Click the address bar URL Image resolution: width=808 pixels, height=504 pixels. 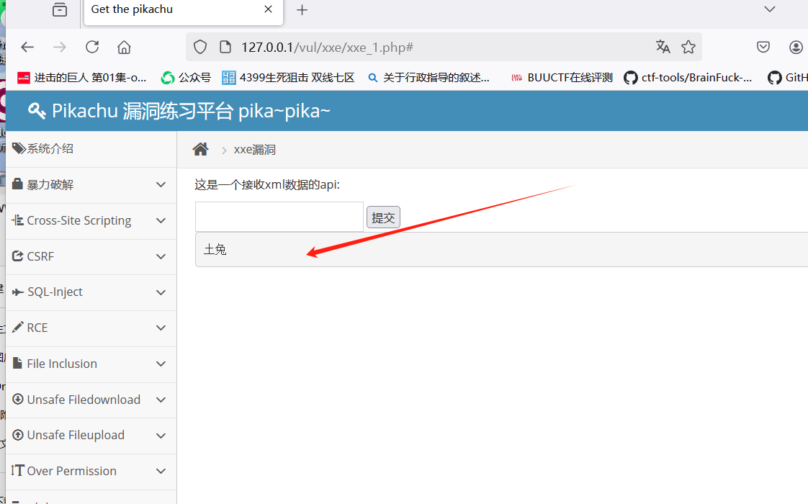tap(327, 48)
